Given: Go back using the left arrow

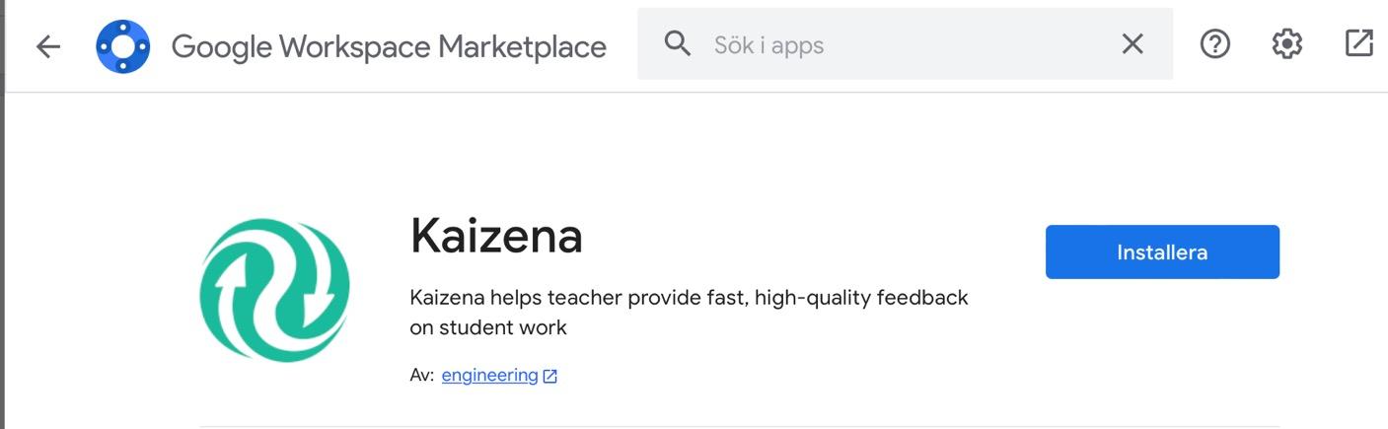Looking at the screenshot, I should (47, 46).
